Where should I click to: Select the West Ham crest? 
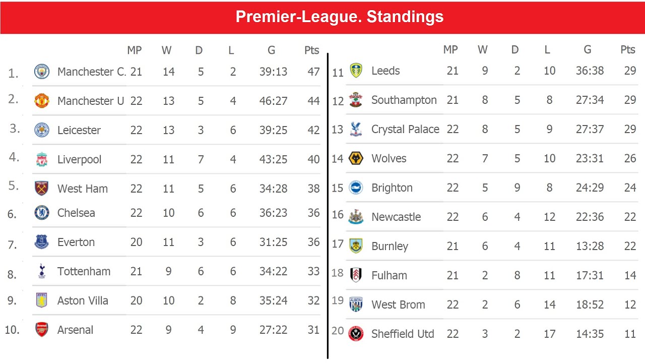coord(42,189)
